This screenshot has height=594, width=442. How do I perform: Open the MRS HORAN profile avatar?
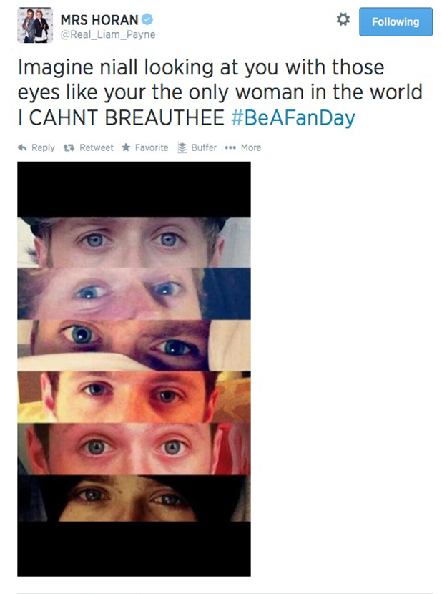click(x=35, y=25)
